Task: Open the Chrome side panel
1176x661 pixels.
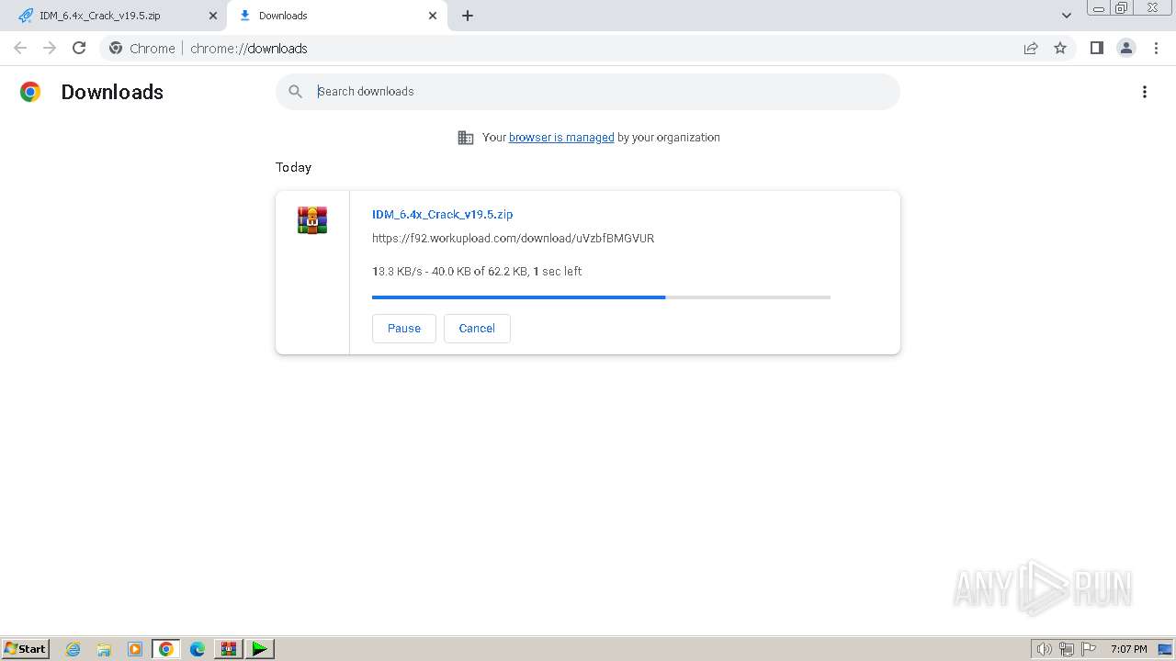Action: [x=1096, y=48]
